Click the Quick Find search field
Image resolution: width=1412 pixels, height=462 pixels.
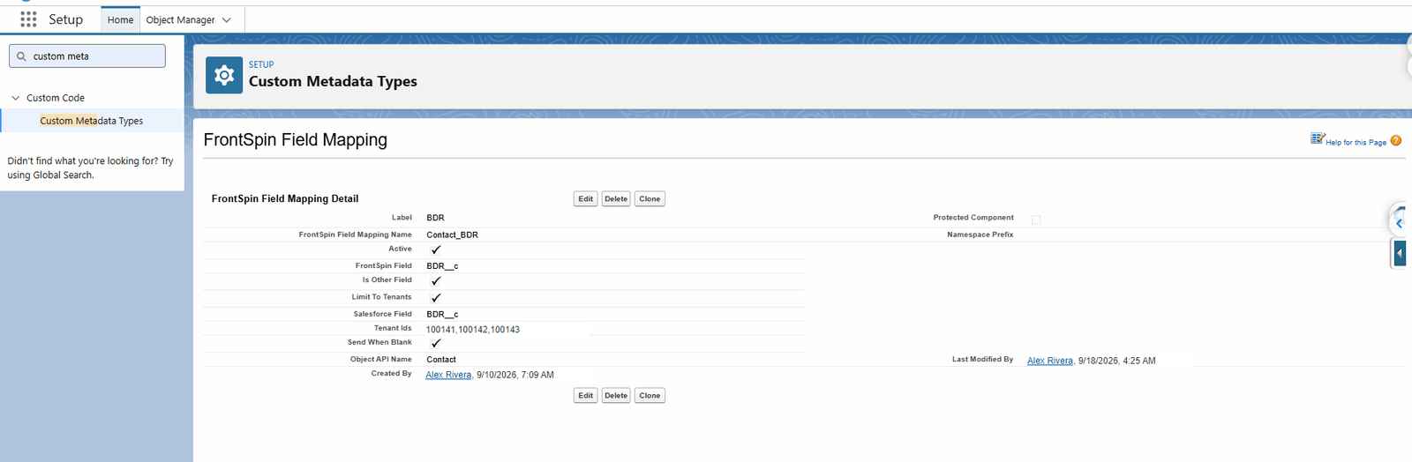click(x=87, y=56)
